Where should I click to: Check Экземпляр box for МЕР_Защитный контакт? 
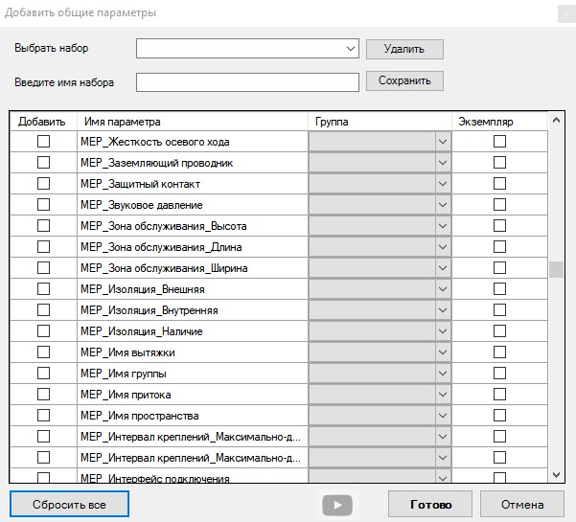tap(499, 184)
